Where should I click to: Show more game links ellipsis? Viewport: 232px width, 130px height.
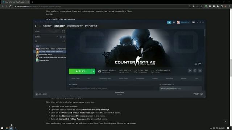[x=196, y=79]
